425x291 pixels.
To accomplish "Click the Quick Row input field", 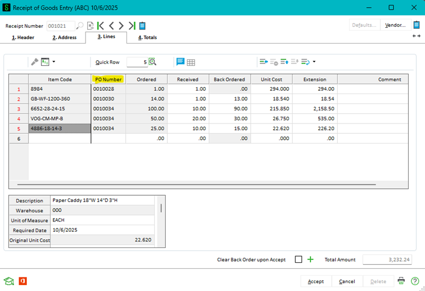I will (x=137, y=62).
